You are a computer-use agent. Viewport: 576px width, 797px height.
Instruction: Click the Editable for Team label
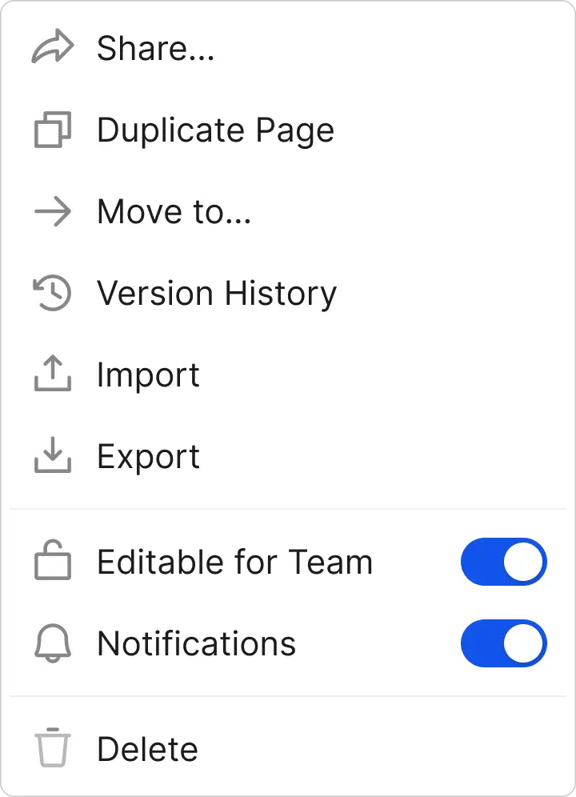(234, 562)
